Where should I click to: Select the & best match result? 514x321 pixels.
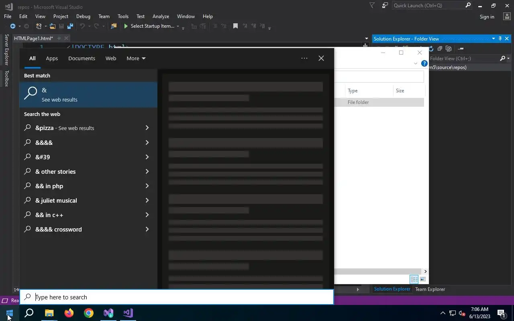[x=88, y=95]
